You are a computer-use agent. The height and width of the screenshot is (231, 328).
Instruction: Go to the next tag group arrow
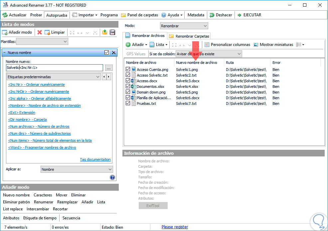108,77
